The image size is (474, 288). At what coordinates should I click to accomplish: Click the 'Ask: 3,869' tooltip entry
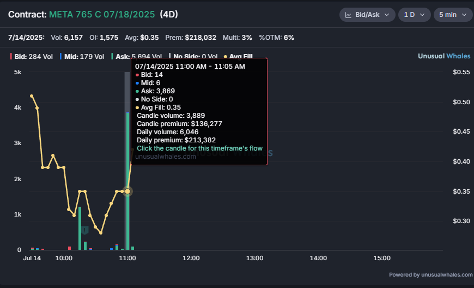155,91
